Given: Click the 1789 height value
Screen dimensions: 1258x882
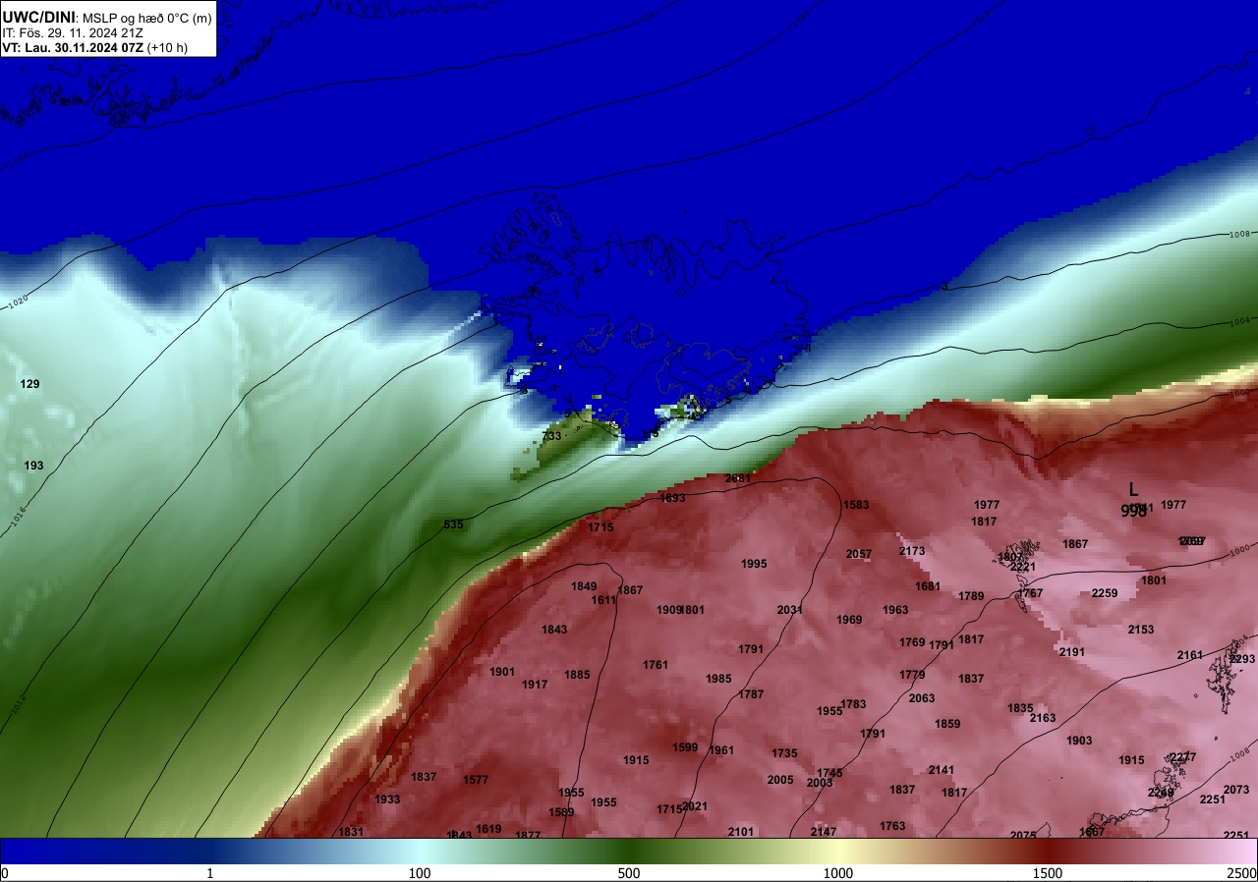Looking at the screenshot, I should (971, 596).
